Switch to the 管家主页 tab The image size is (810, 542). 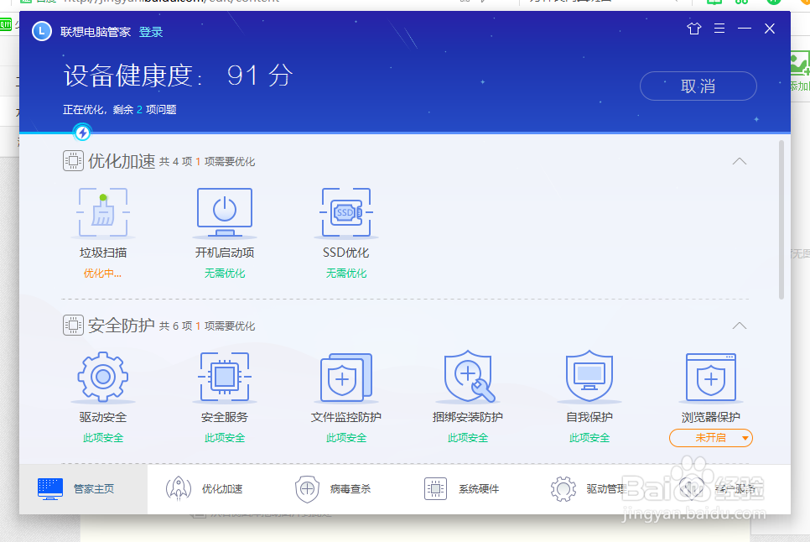click(x=83, y=489)
